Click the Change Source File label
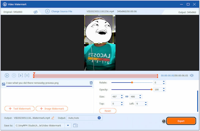The width and height of the screenshot is (200, 131). [62, 11]
